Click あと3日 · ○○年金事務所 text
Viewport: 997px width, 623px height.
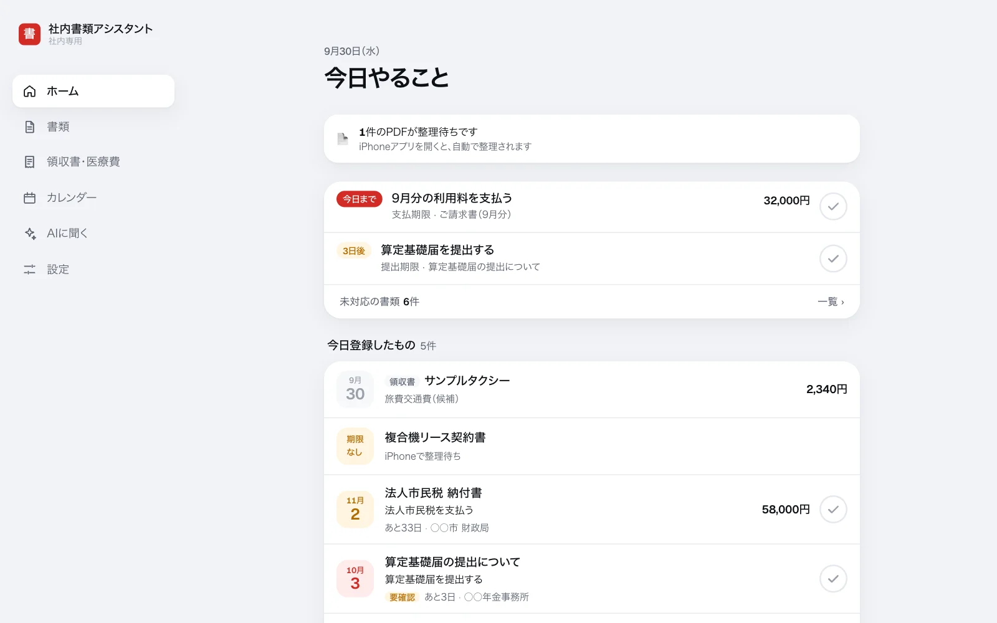click(x=477, y=597)
